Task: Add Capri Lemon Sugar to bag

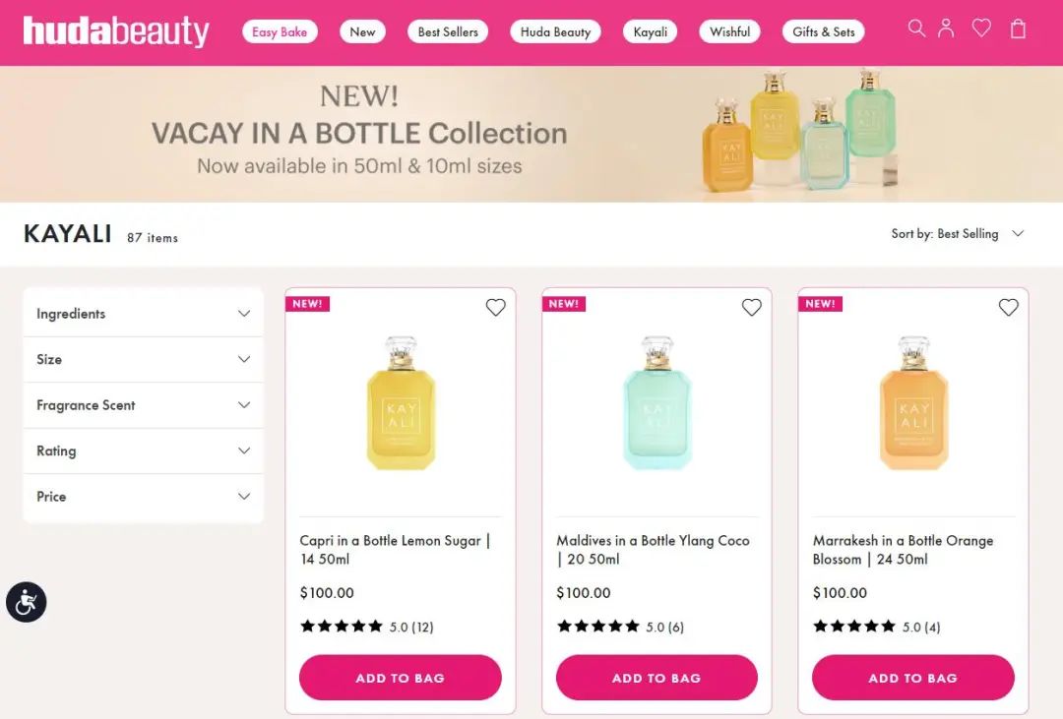Action: point(401,678)
